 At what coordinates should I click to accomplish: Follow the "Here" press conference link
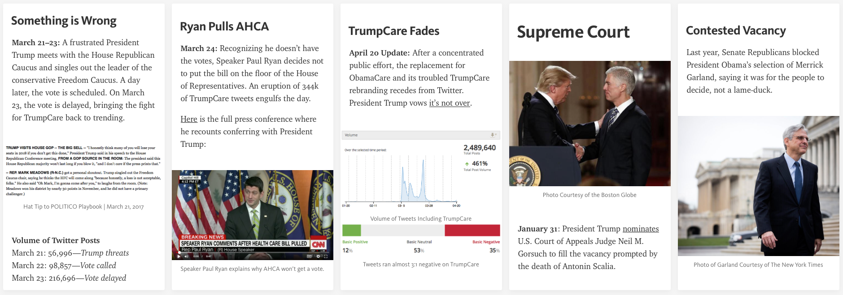(x=189, y=119)
